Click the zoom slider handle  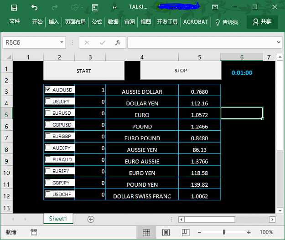pyautogui.click(x=224, y=232)
